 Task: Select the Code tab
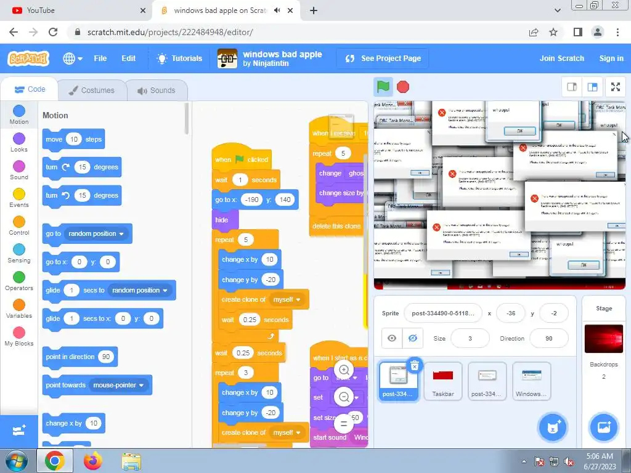pos(30,89)
